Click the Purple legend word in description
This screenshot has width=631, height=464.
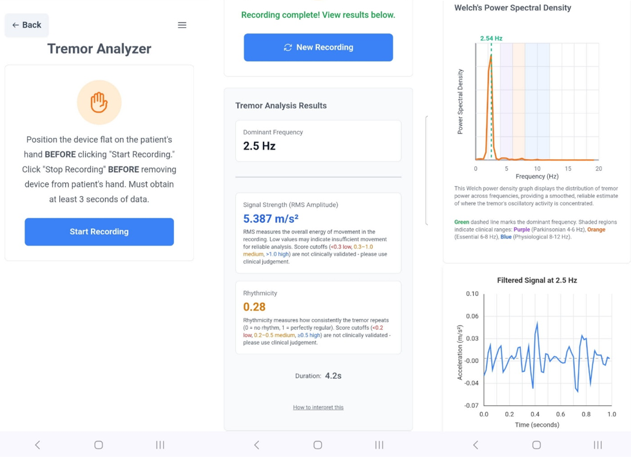521,229
